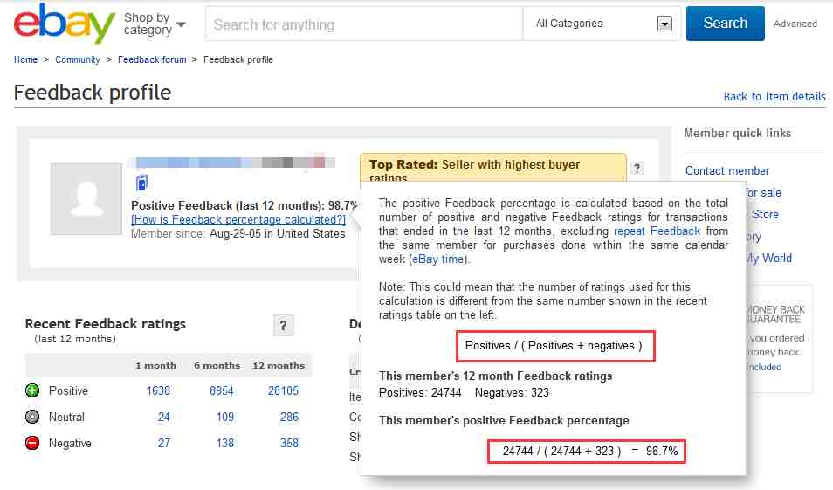Open 6 months positive count 8954

[222, 390]
